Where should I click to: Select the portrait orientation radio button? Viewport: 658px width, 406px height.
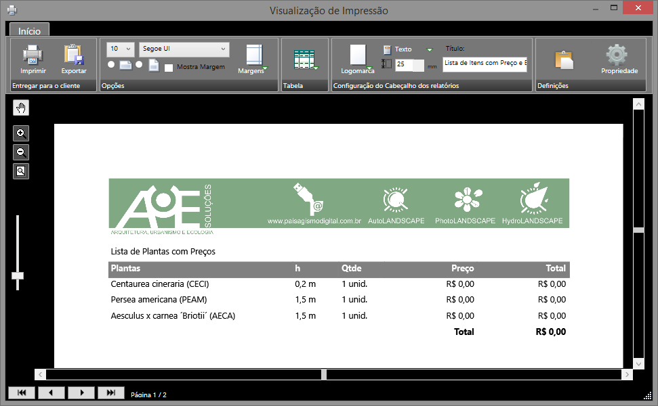click(139, 65)
